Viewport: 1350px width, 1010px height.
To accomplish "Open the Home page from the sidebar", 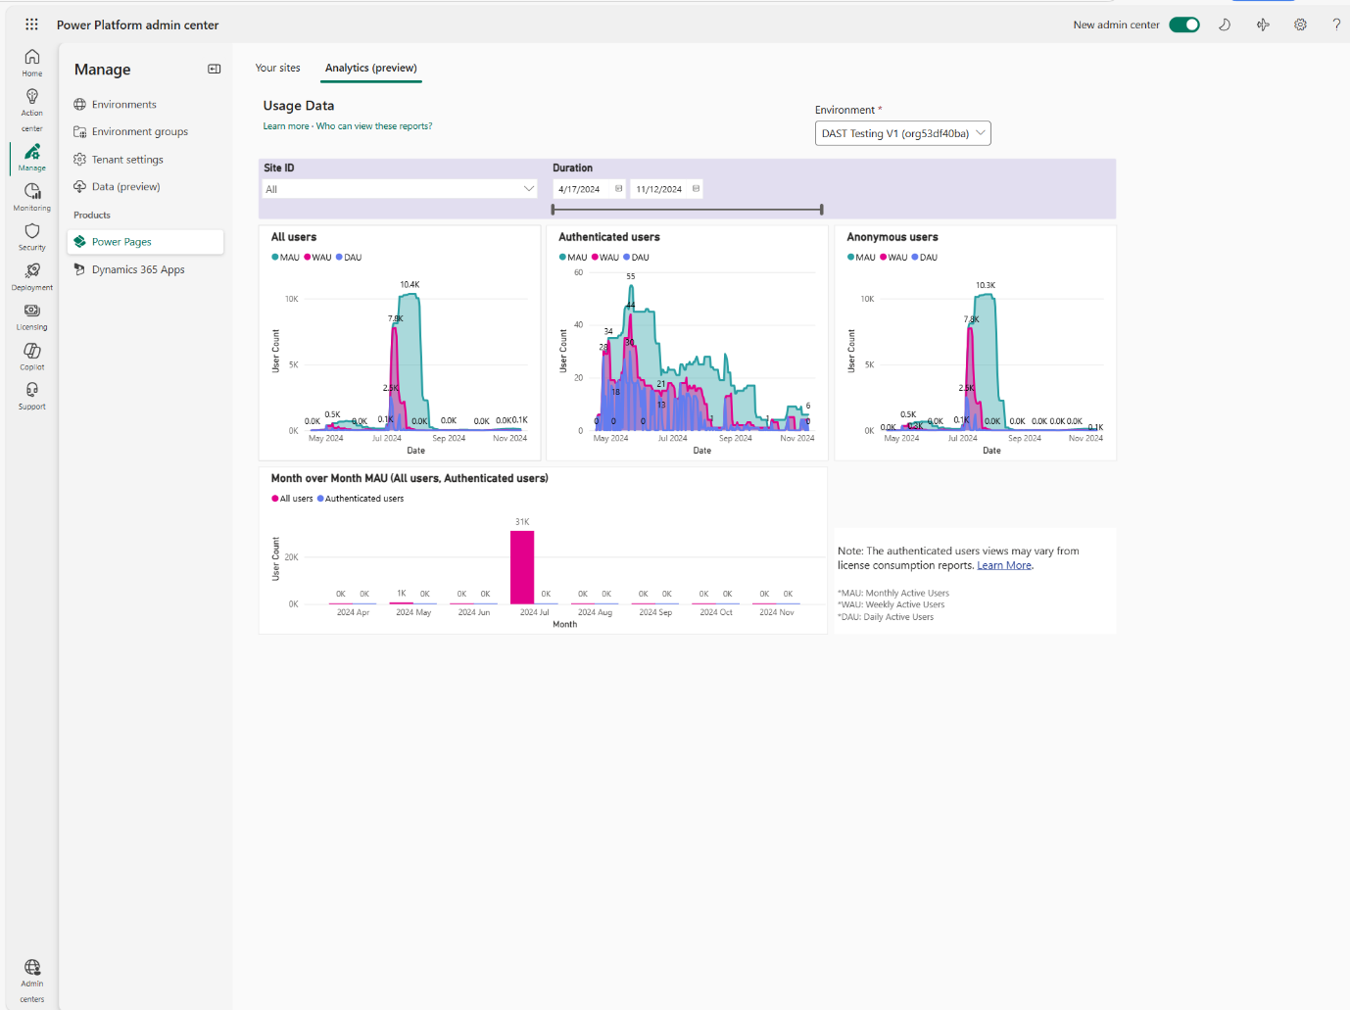I will pyautogui.click(x=31, y=62).
